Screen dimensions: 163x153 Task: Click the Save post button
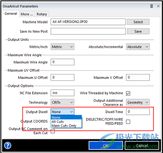point(138,31)
